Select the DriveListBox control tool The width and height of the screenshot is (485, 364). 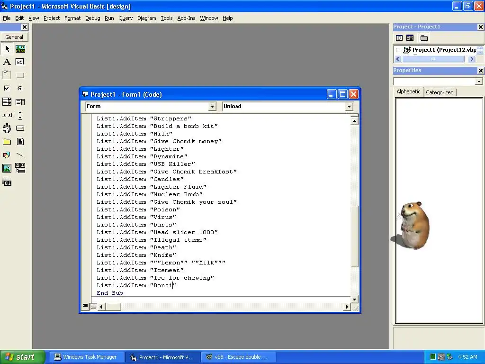coord(20,128)
